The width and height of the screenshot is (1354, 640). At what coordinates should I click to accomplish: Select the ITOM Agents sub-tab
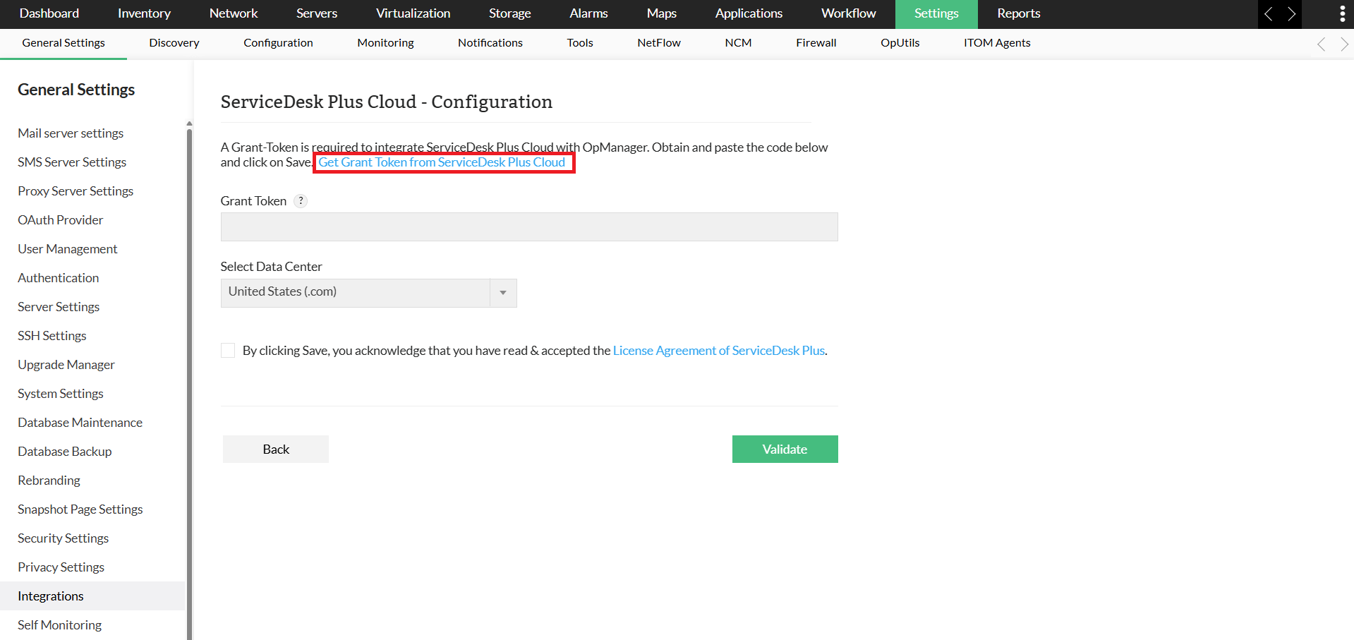(997, 43)
